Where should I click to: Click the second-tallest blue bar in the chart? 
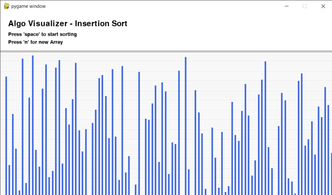185,126
